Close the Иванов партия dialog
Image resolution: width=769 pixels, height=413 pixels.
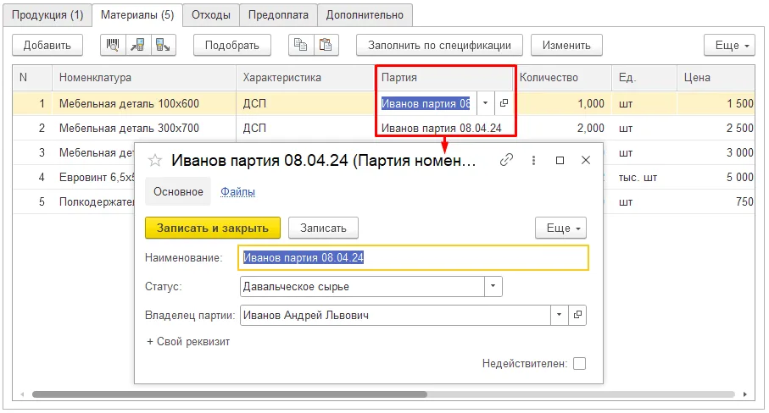pos(586,160)
